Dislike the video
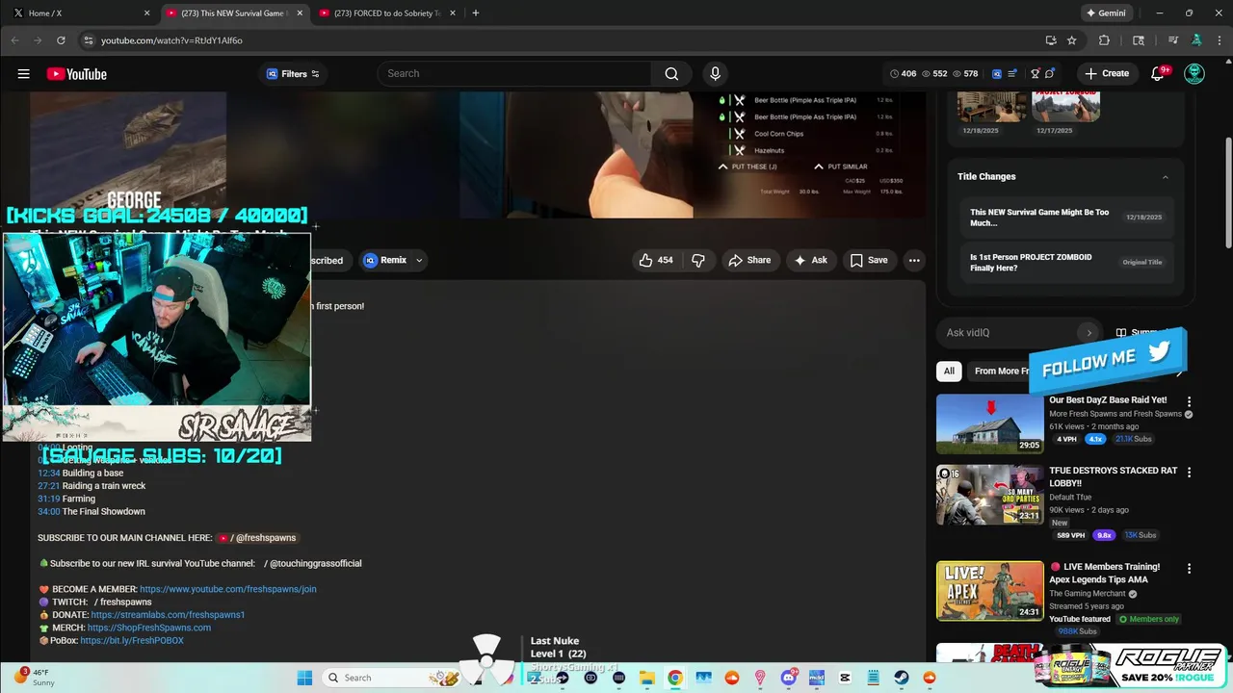Viewport: 1233px width, 693px height. tap(698, 260)
